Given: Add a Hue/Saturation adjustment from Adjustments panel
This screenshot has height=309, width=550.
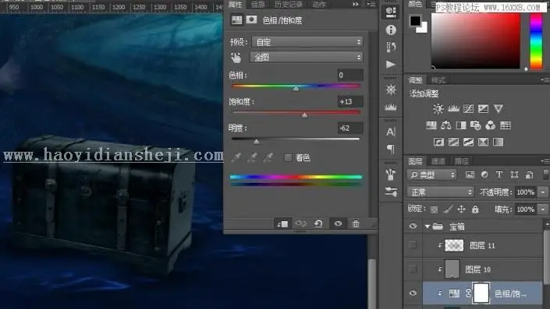Looking at the screenshot, I should pyautogui.click(x=431, y=125).
